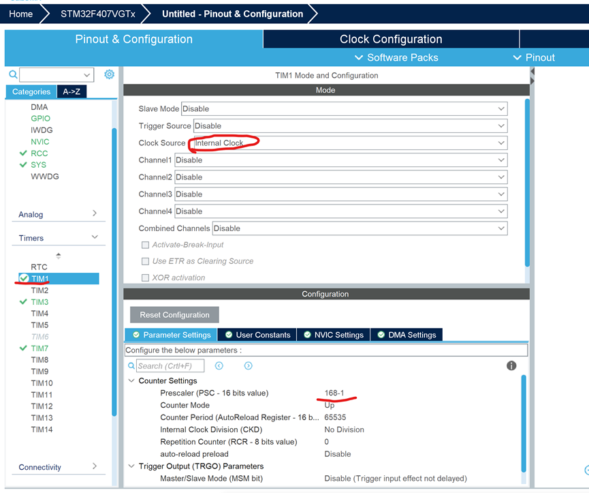
Task: Click the vertical scrollbar of the categories list
Action: pos(114,272)
